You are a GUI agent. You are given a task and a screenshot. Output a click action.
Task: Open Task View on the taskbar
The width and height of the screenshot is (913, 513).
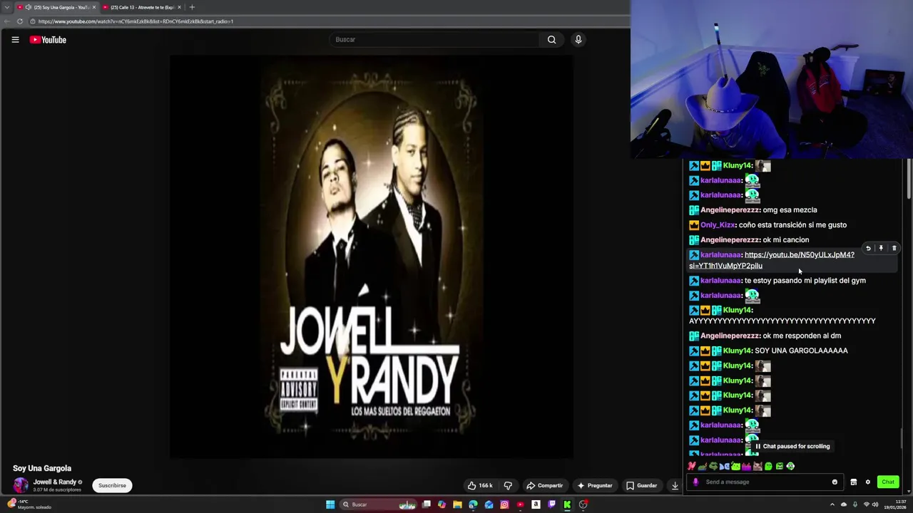click(427, 504)
